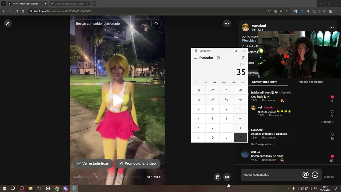Open the Chrome extensions puzzle icon
Image resolution: width=341 pixels, height=192 pixels.
tap(315, 11)
